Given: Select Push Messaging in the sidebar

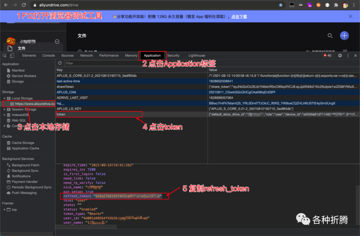Looking at the screenshot, I should tap(24, 193).
